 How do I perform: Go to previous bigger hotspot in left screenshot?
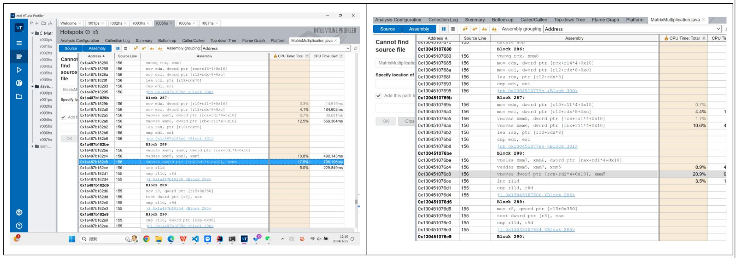144,48
